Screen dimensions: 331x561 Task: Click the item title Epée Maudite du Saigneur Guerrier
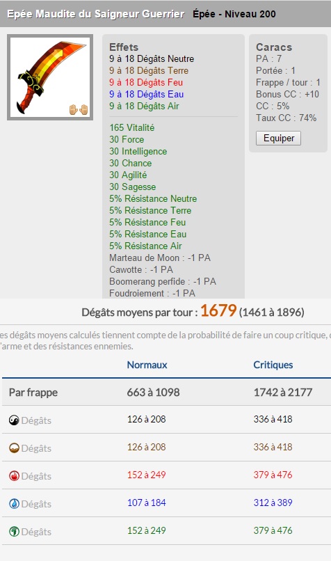pyautogui.click(x=96, y=14)
